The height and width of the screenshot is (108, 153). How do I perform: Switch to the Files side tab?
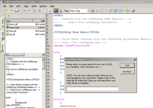pos(3,23)
